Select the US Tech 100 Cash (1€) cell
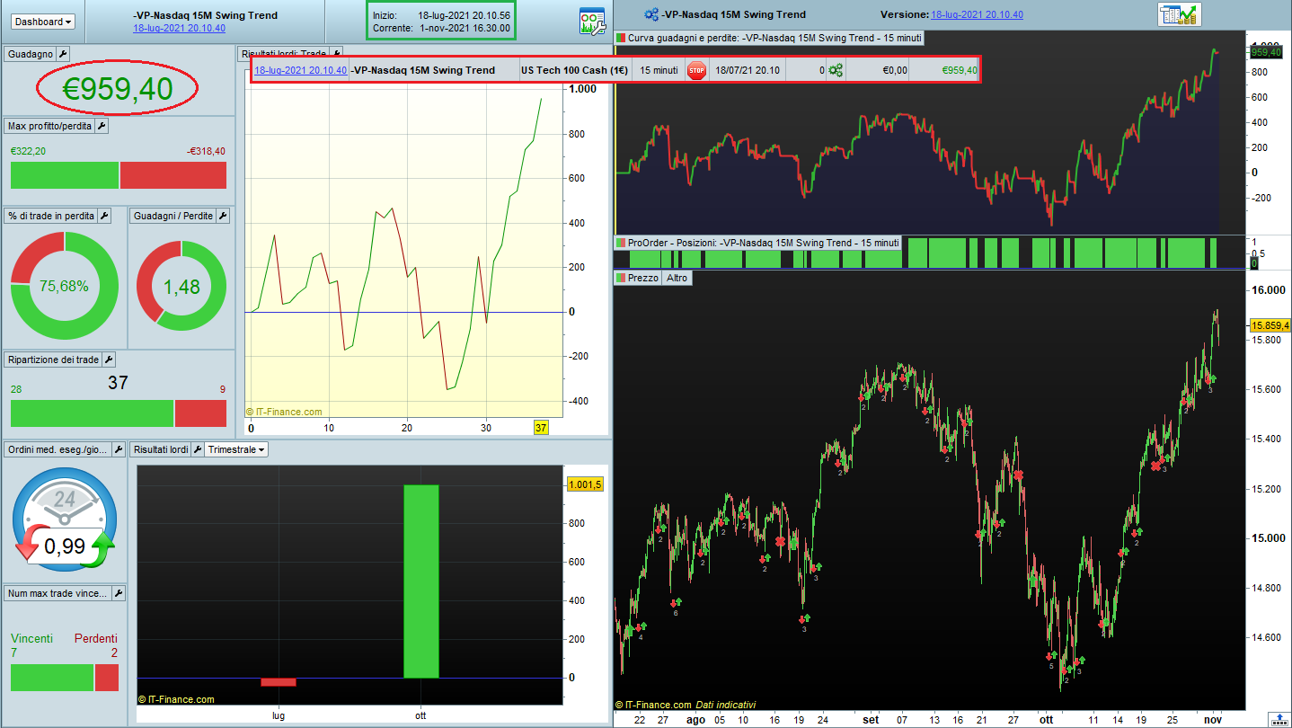The image size is (1292, 728). (574, 70)
